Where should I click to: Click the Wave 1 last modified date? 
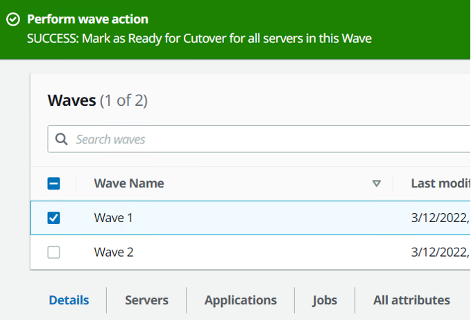click(440, 218)
